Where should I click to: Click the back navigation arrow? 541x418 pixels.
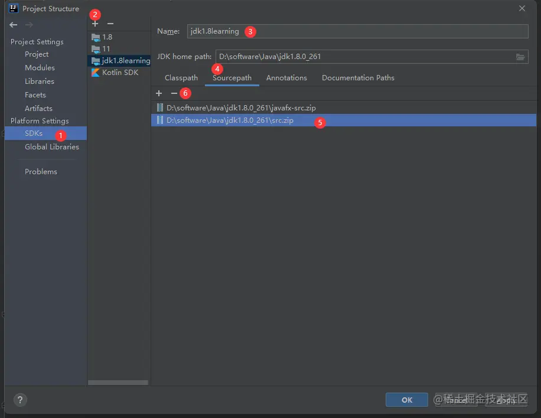(x=14, y=25)
